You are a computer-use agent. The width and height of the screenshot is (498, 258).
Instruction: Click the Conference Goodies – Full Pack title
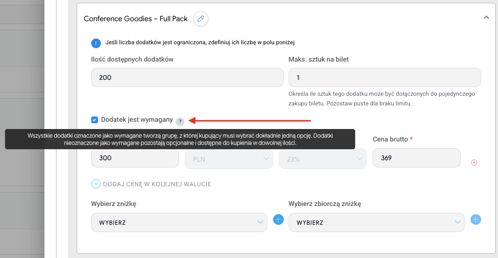(136, 19)
